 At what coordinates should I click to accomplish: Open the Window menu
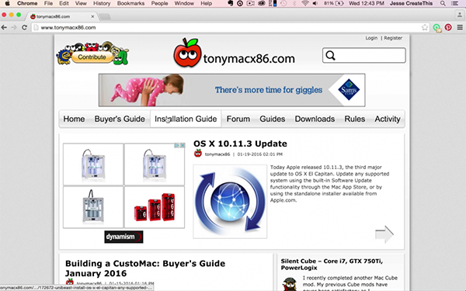(184, 4)
